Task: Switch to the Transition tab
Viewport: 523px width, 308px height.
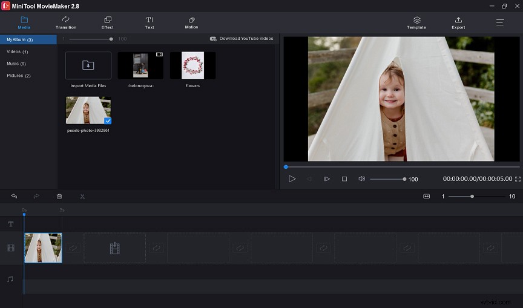Action: click(x=66, y=23)
